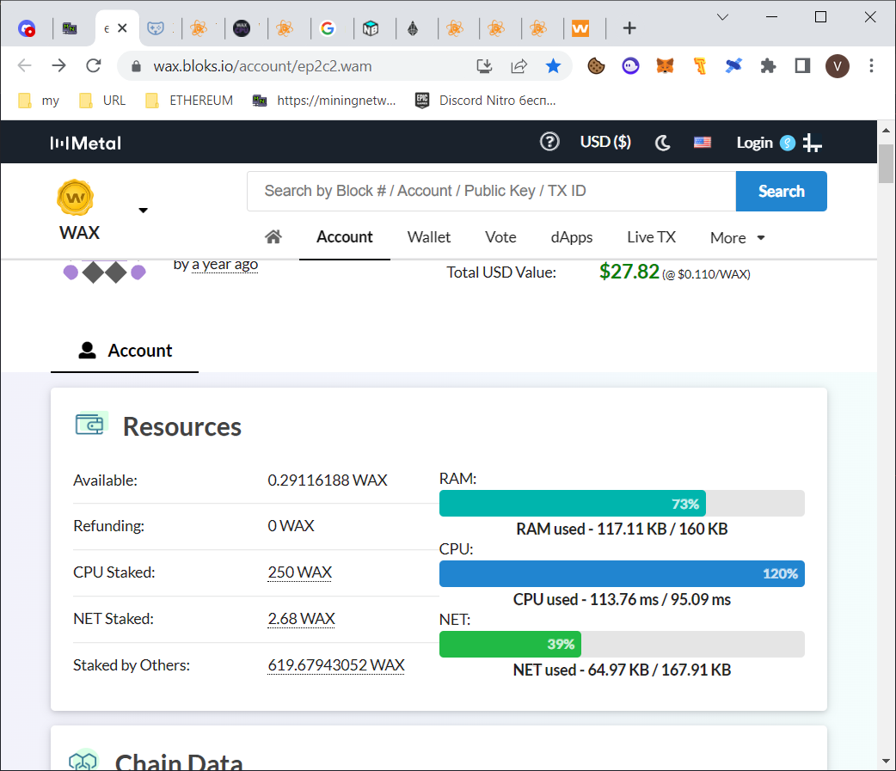The width and height of the screenshot is (896, 771).
Task: Select the Account section tab
Action: 125,351
